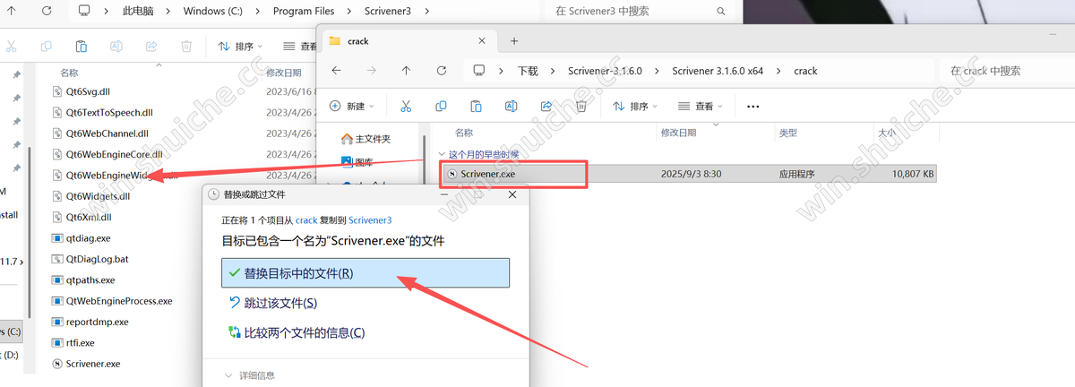Image resolution: width=1075 pixels, height=387 pixels.
Task: Go back in the crack window
Action: pos(336,71)
